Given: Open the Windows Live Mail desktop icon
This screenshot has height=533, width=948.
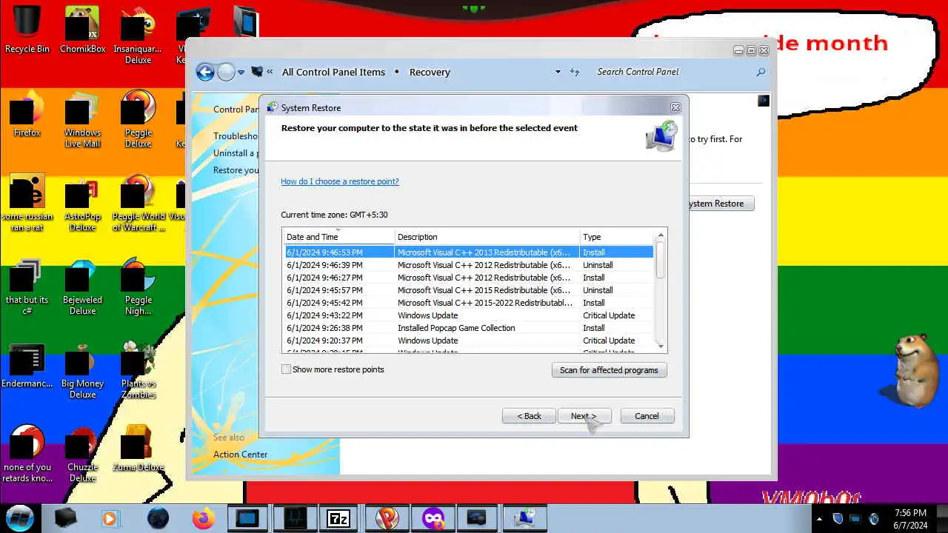Looking at the screenshot, I should [x=82, y=118].
